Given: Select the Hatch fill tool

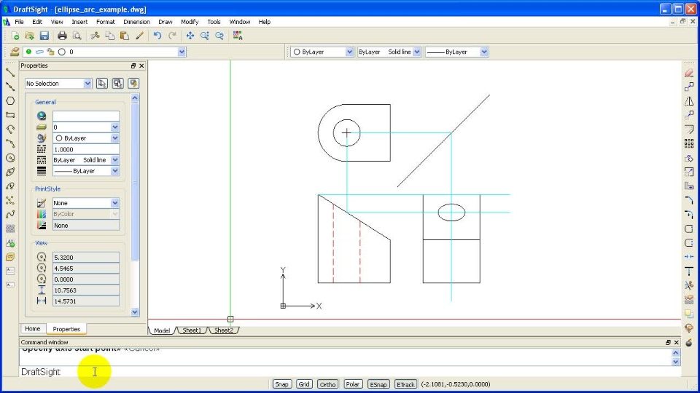Looking at the screenshot, I should (10, 229).
